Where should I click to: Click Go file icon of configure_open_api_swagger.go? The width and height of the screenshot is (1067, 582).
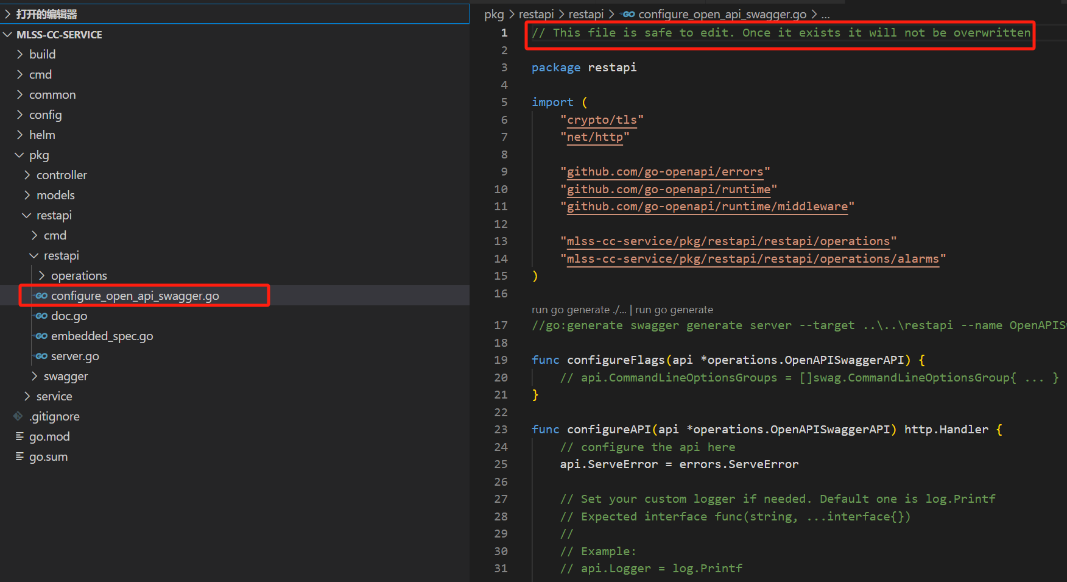[41, 296]
